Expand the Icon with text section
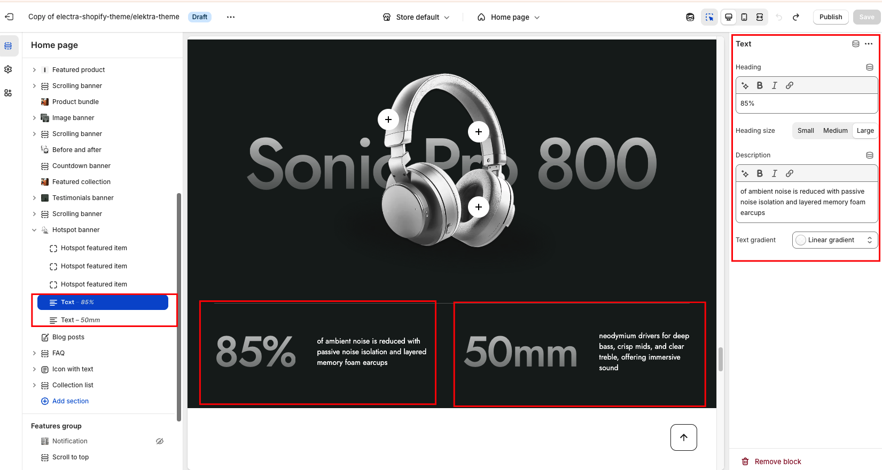Viewport: 882px width, 470px height. (34, 369)
